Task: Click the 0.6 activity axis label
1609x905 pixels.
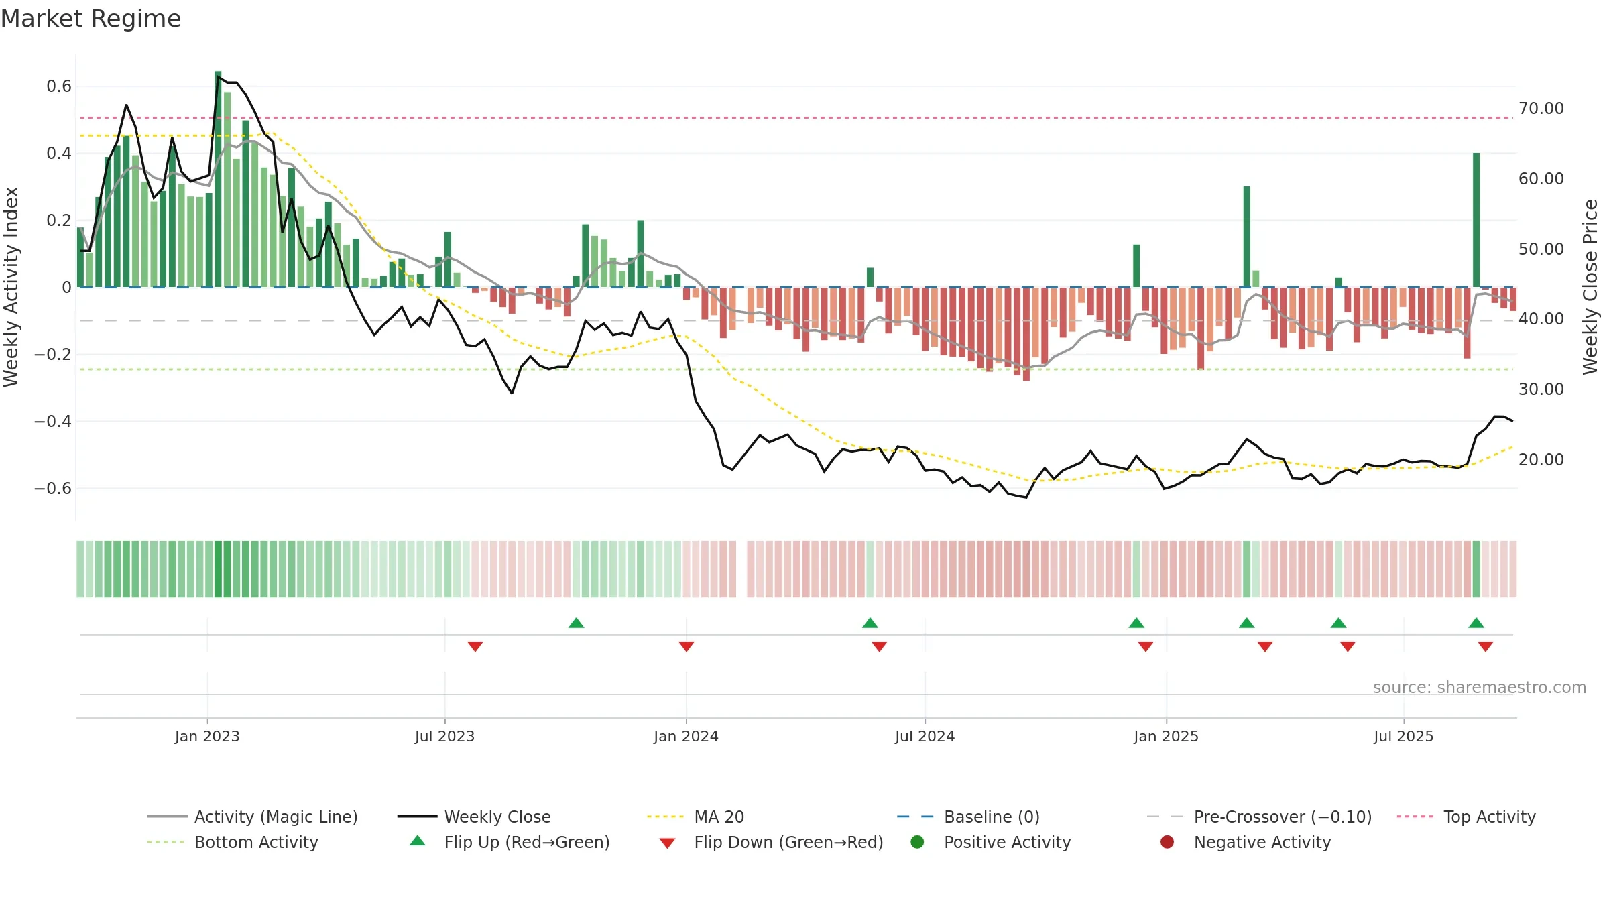Action: point(59,86)
